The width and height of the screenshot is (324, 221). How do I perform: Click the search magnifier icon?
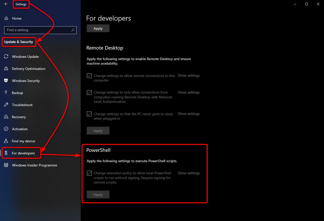coord(73,30)
